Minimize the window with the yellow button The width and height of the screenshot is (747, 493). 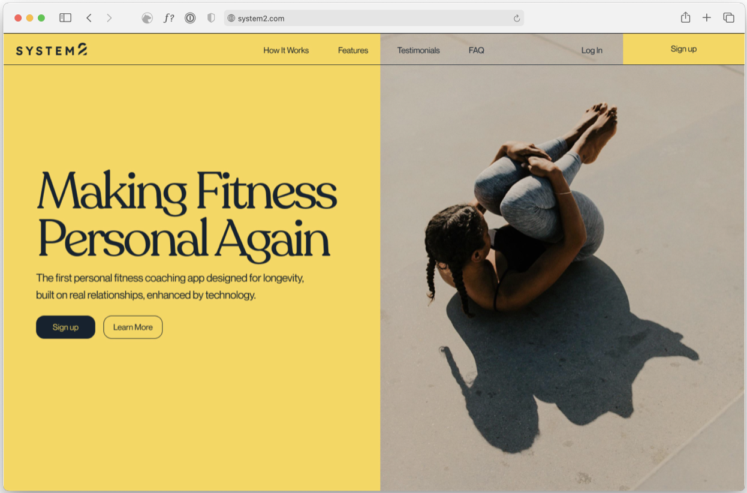coord(30,18)
